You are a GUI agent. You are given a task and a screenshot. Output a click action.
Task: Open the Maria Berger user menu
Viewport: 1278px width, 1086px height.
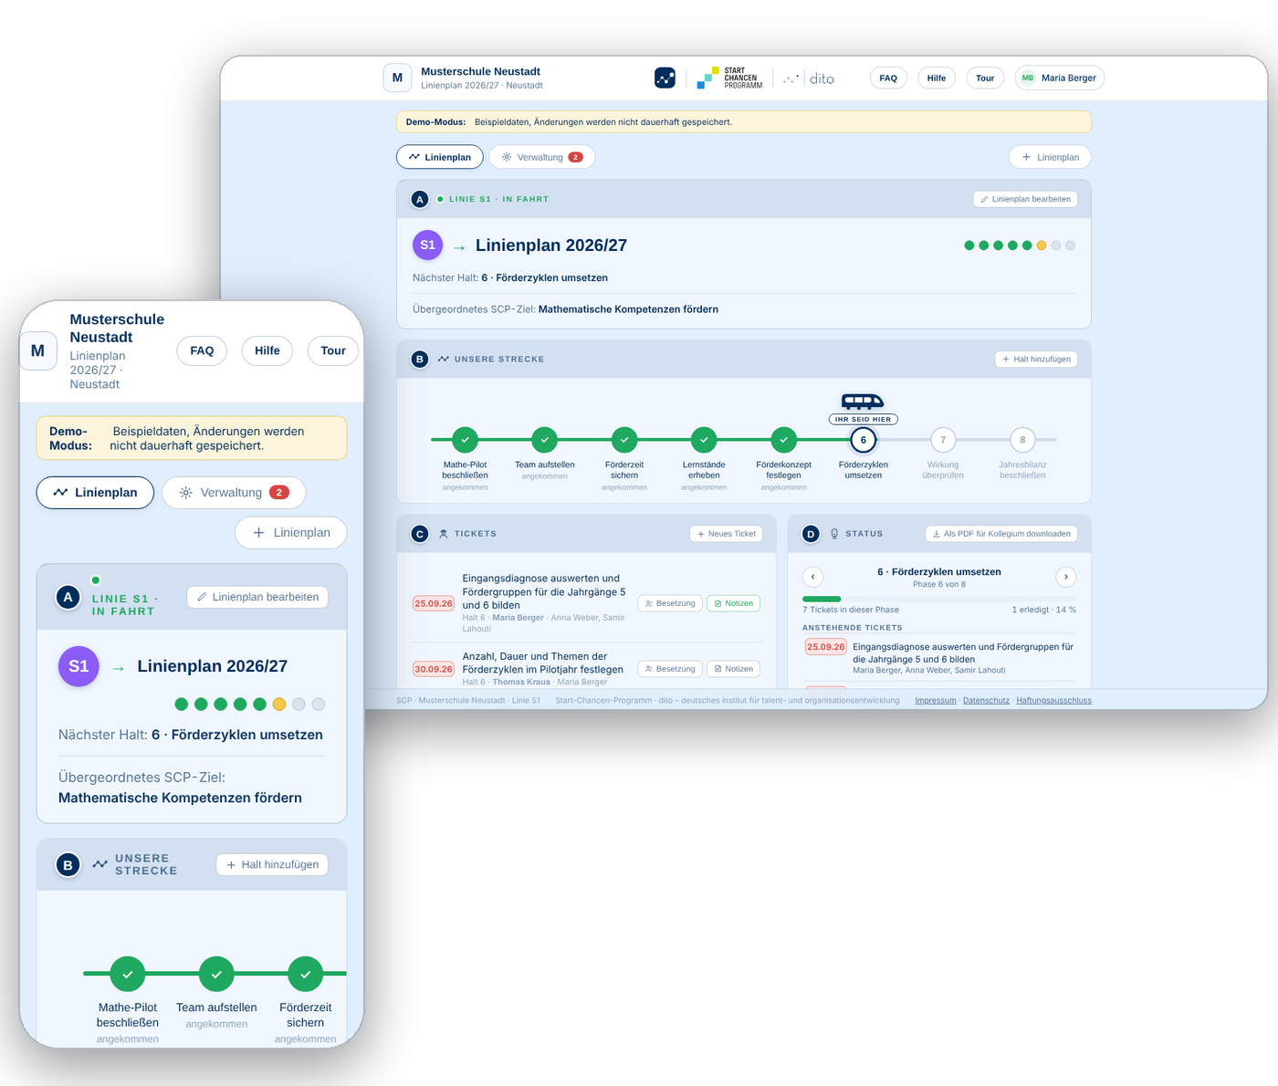tap(1060, 78)
